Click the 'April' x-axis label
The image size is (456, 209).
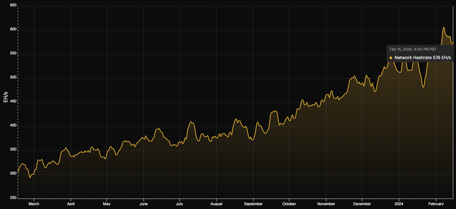(x=71, y=204)
